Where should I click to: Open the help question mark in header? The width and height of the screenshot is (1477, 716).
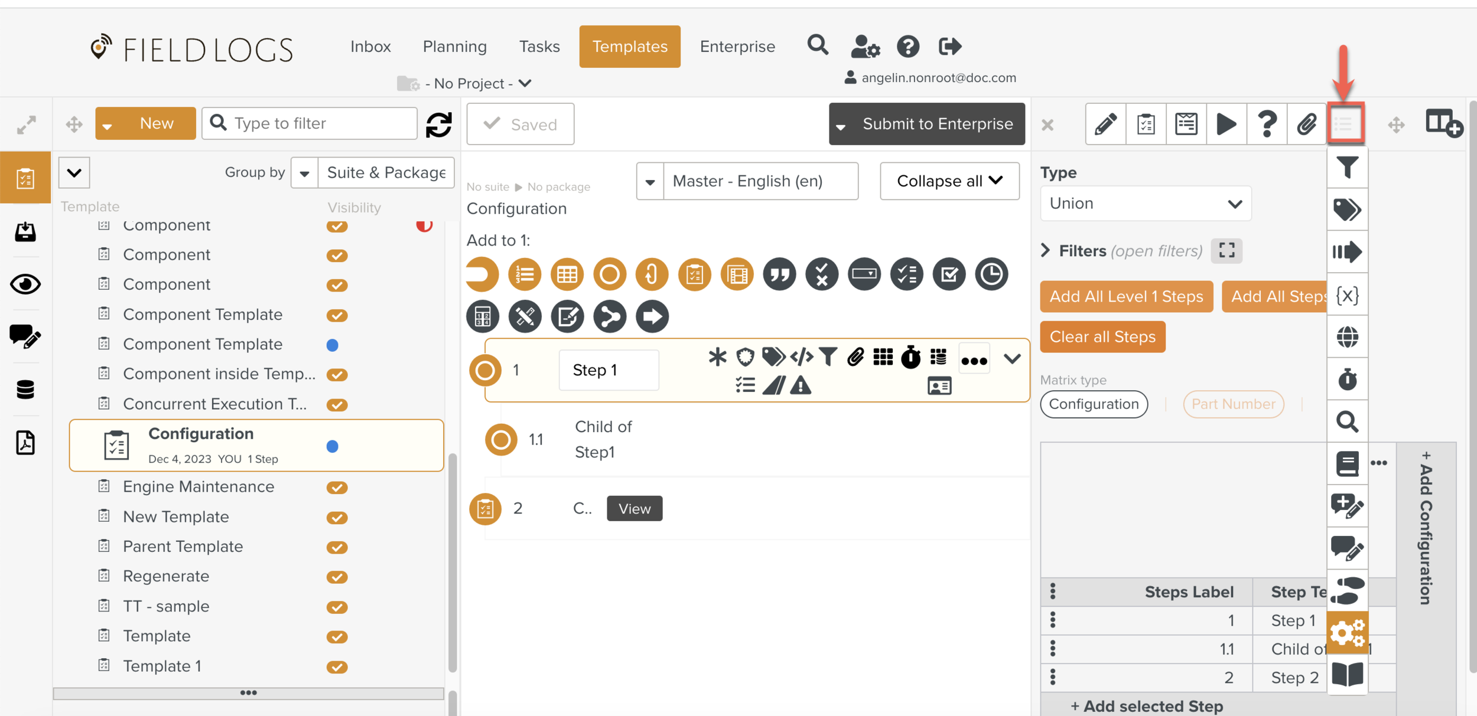coord(907,46)
